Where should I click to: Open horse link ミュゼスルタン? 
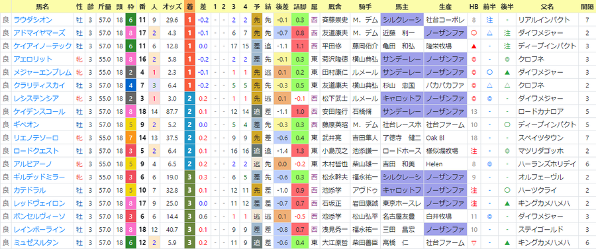click(36, 242)
